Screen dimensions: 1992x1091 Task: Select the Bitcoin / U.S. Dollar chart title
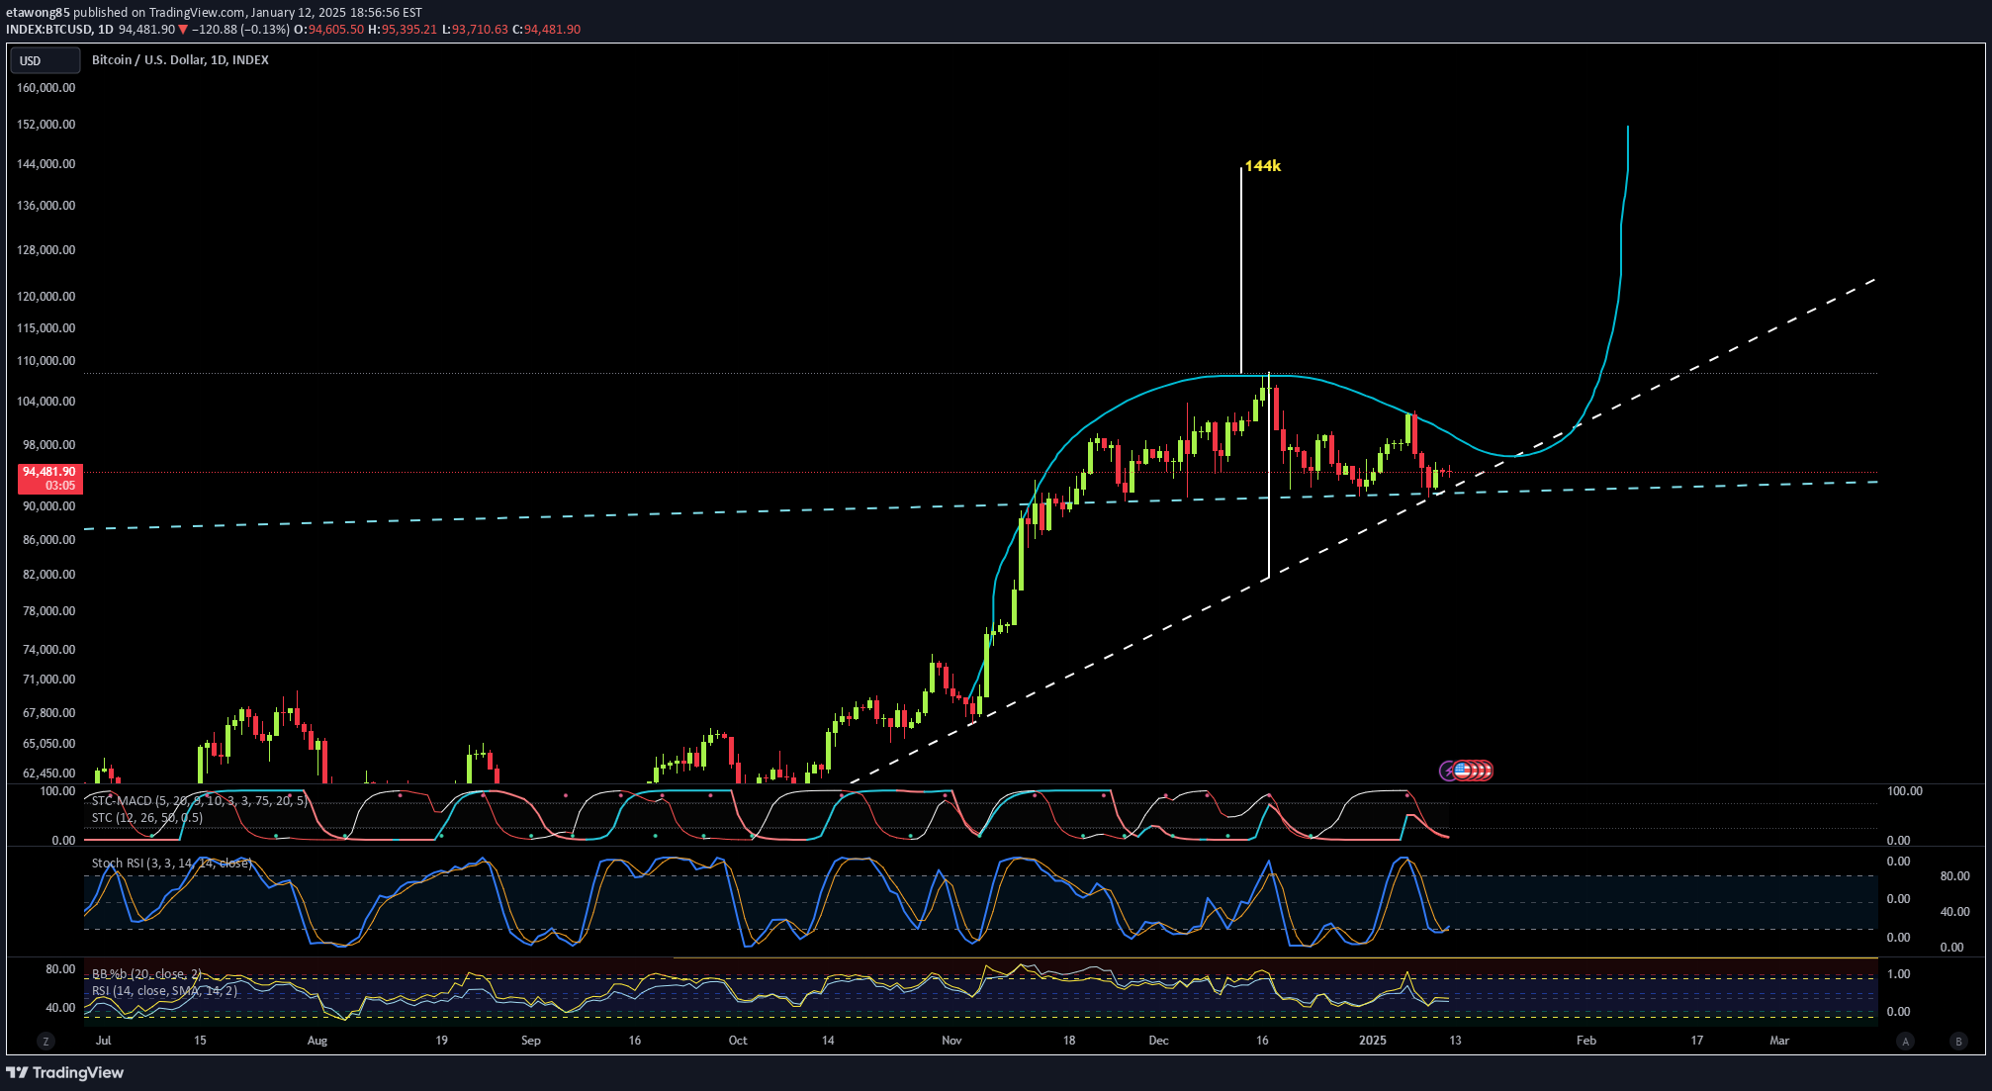tap(180, 59)
